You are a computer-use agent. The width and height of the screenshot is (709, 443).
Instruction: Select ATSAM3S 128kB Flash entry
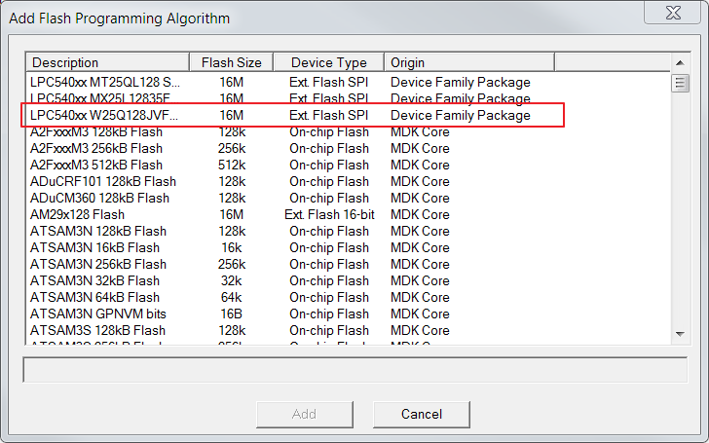tap(349, 330)
